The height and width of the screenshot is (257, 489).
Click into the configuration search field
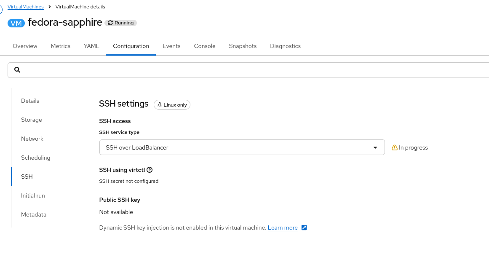253,70
